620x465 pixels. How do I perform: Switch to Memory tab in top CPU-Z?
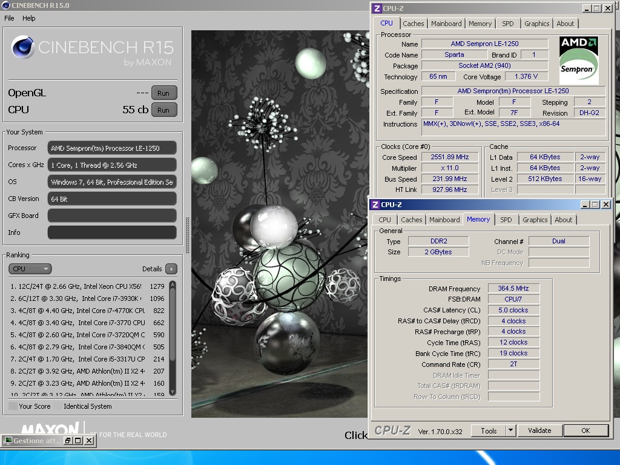(480, 24)
